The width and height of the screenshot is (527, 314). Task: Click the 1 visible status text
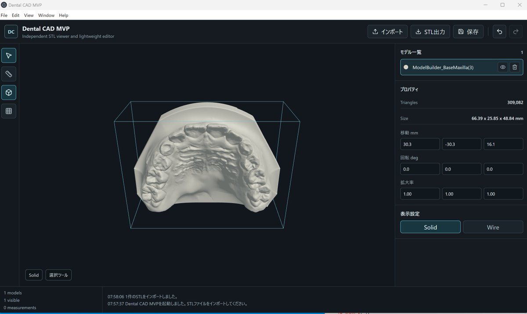coord(12,300)
